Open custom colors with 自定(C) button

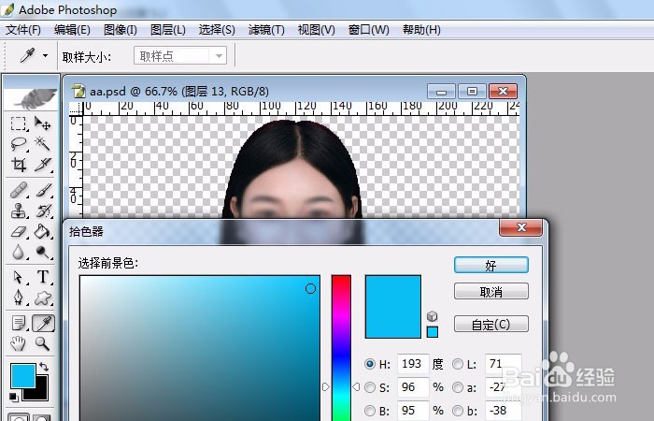(490, 324)
